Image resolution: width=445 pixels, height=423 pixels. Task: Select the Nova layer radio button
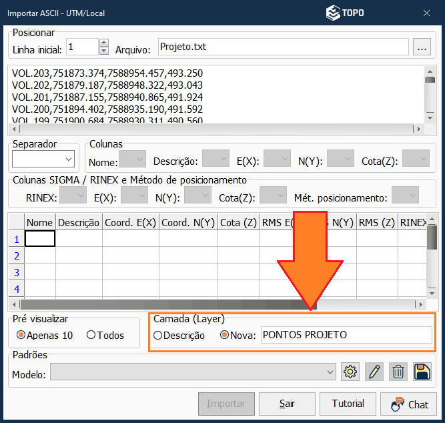pos(224,335)
